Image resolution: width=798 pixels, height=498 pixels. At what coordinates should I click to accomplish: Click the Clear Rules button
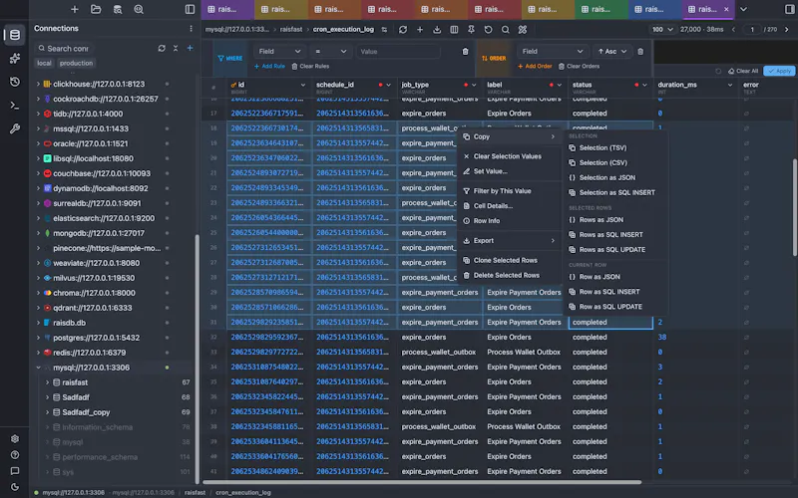tap(310, 66)
